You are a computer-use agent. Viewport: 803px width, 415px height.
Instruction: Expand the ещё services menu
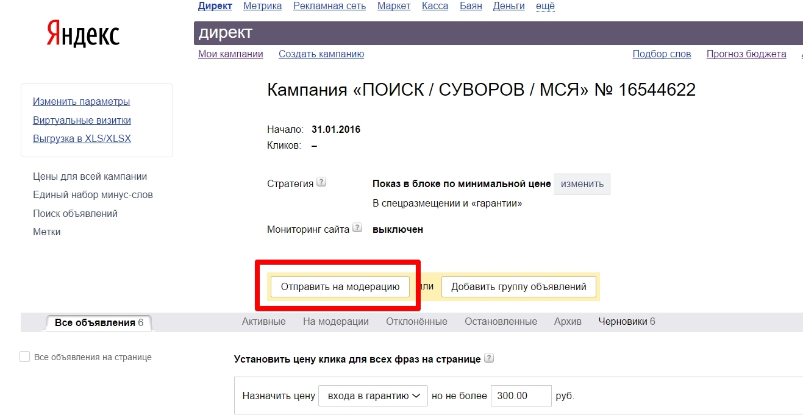[545, 6]
